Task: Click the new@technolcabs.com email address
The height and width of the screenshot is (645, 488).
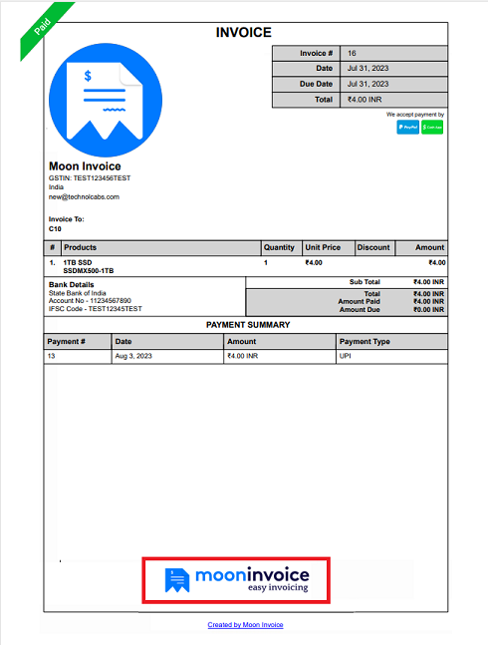Action: point(84,196)
